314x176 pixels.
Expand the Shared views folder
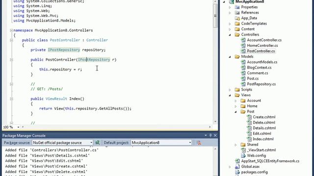(235, 145)
